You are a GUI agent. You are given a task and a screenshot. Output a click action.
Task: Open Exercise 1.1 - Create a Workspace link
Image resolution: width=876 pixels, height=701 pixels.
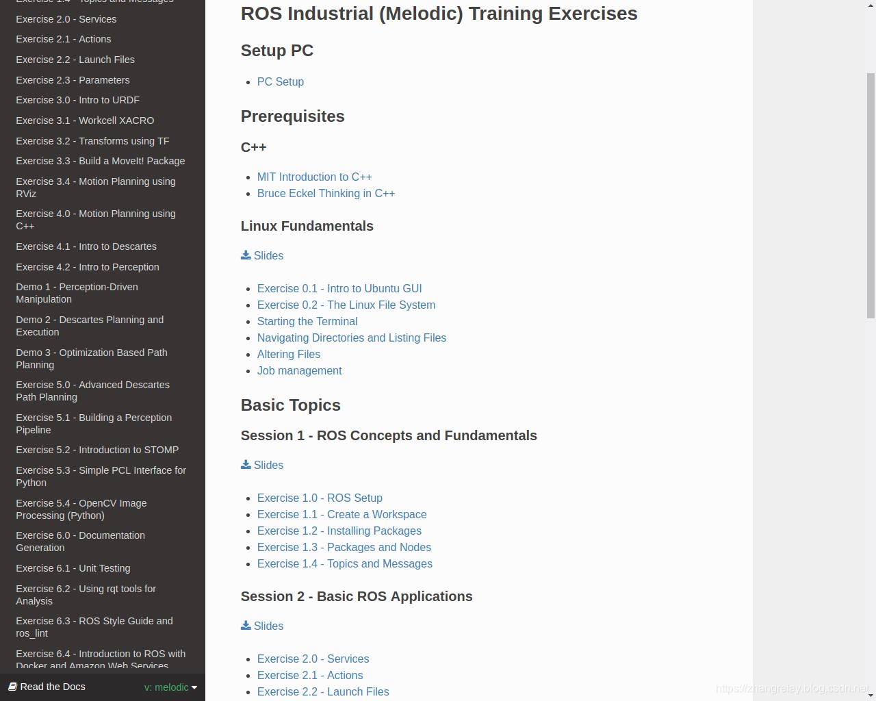[342, 514]
